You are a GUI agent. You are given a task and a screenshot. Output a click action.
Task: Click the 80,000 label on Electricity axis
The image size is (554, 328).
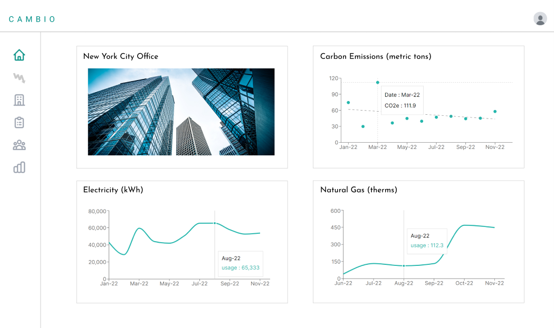(97, 211)
